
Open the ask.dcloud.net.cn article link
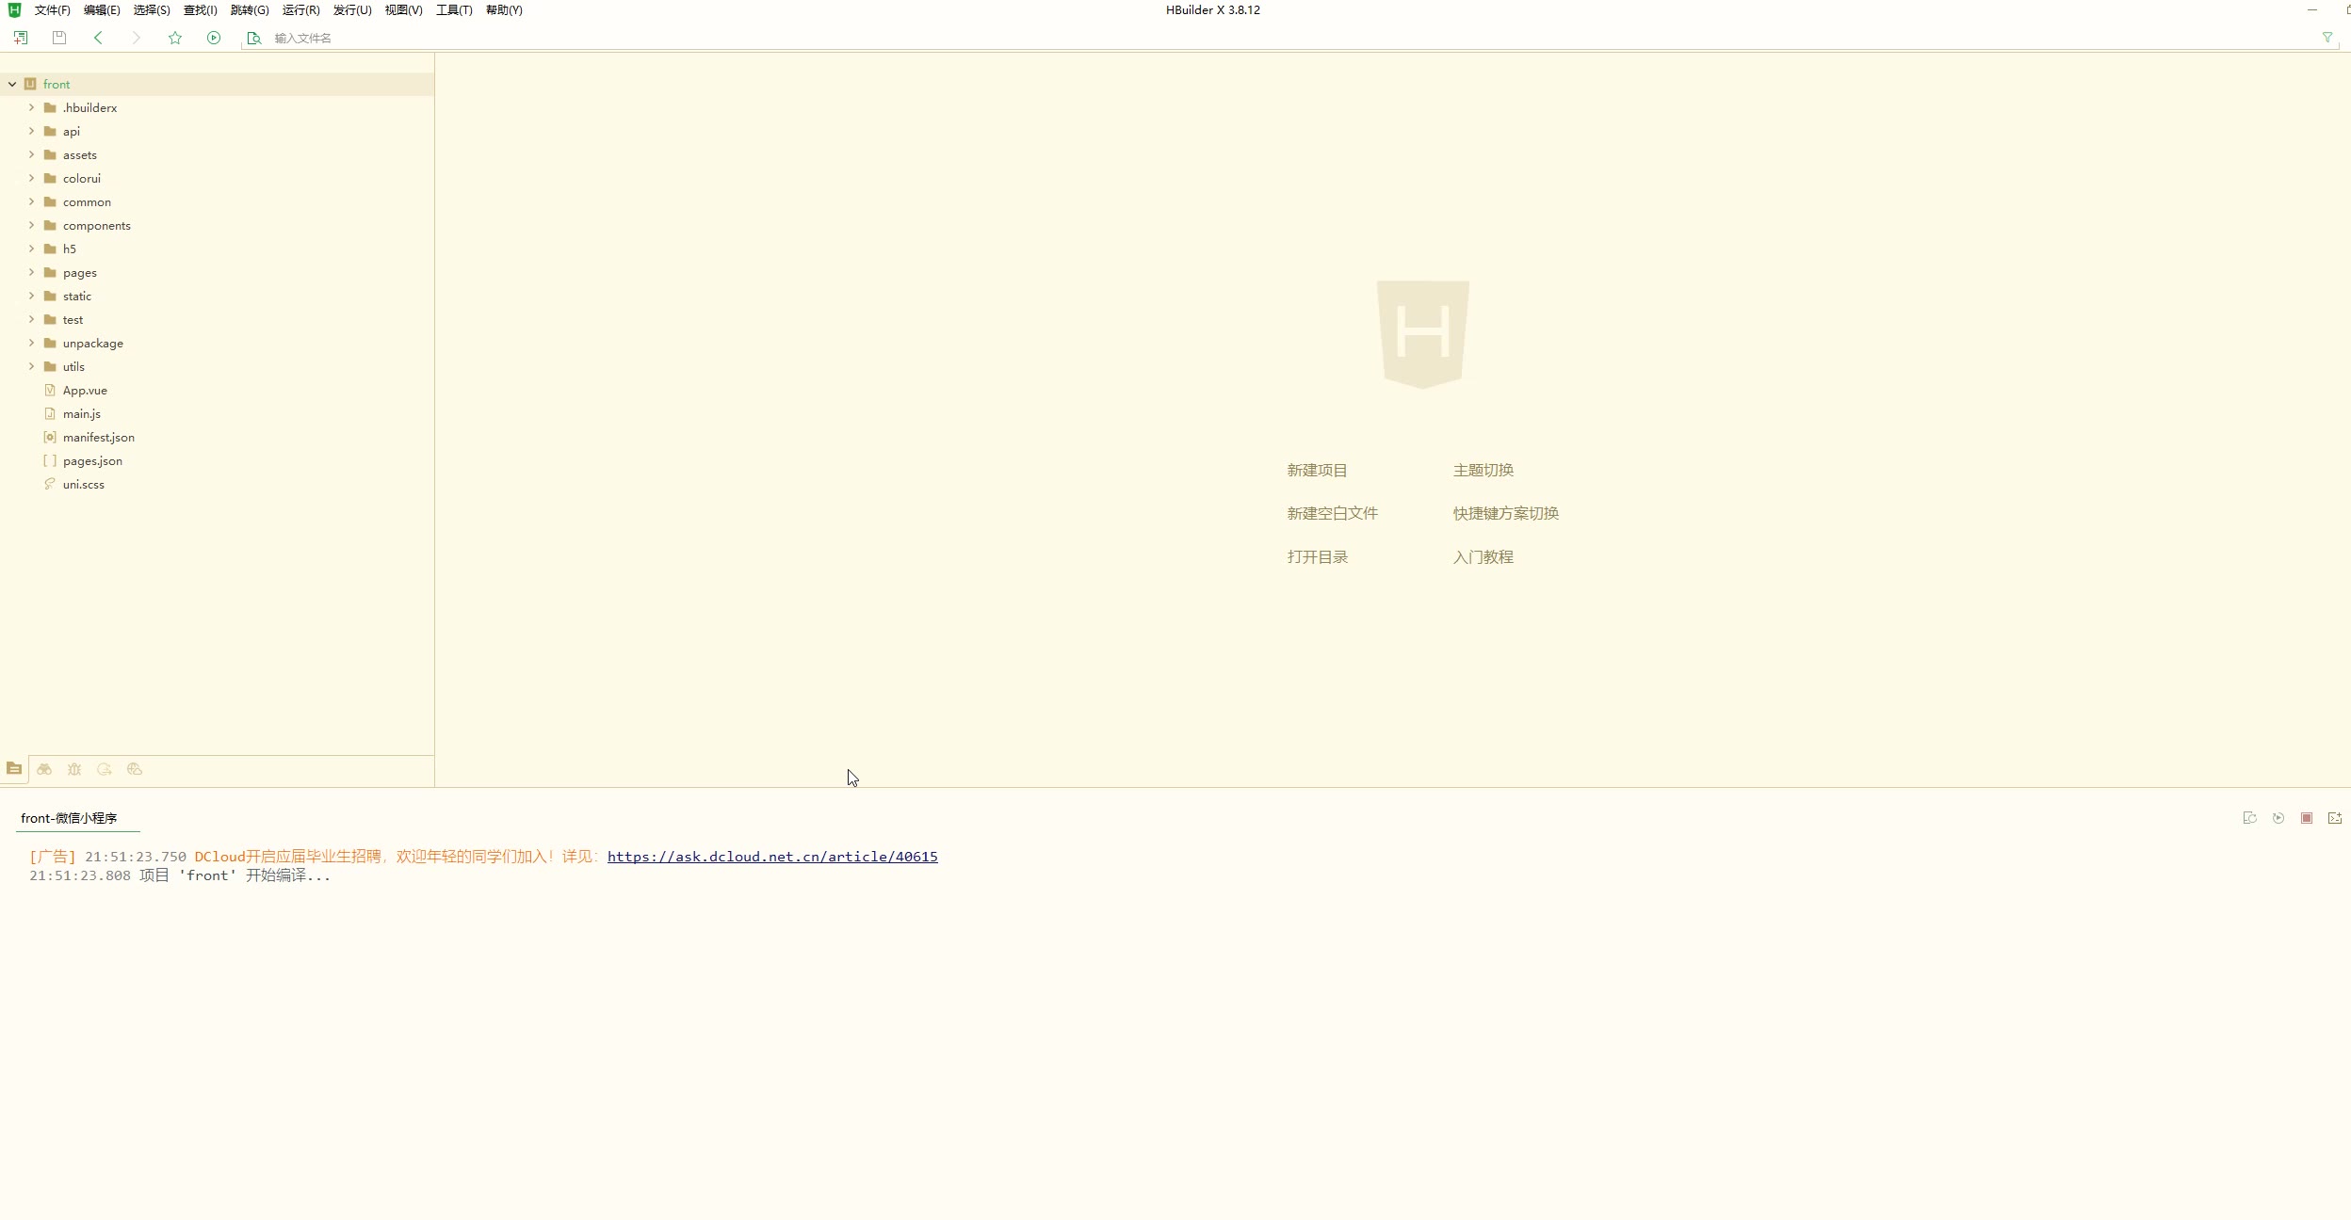772,857
